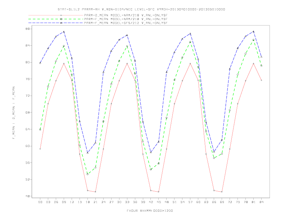Click the x-axis hour label 12
The image size is (285, 220).
pos(72,202)
